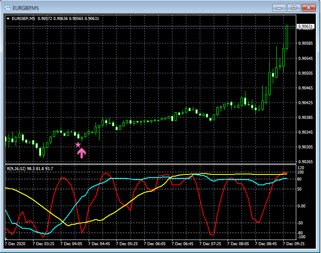
Task: Click the 7 Dec 2020 date label
Action: tap(16, 244)
